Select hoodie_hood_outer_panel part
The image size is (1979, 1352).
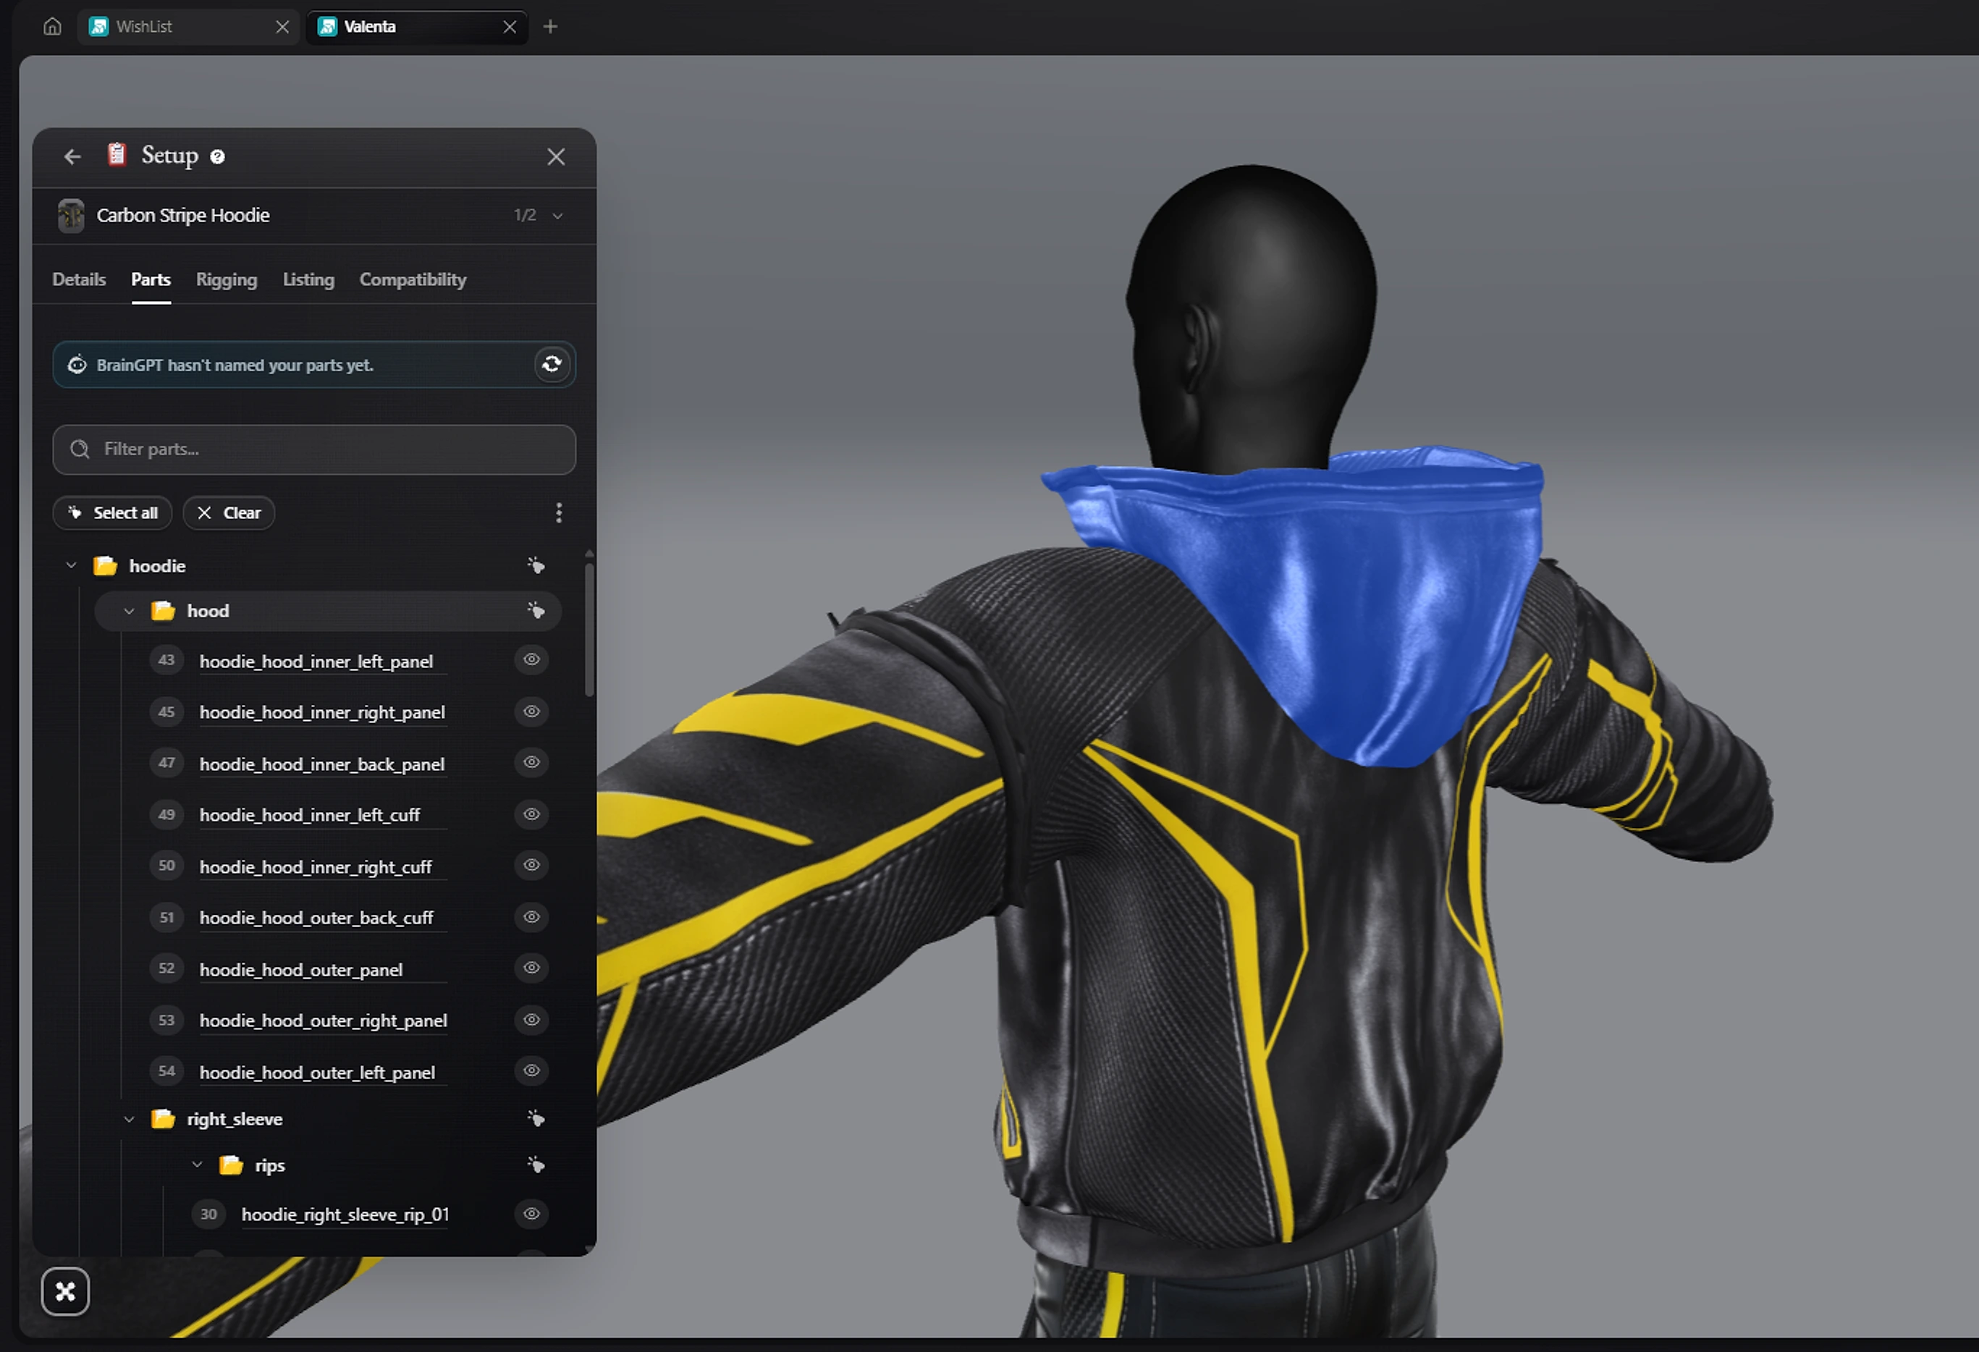300,970
